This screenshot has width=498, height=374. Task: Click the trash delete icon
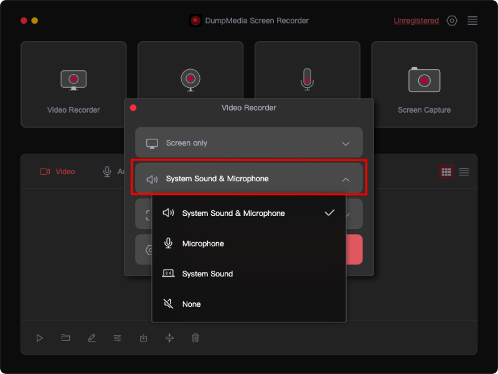[195, 338]
